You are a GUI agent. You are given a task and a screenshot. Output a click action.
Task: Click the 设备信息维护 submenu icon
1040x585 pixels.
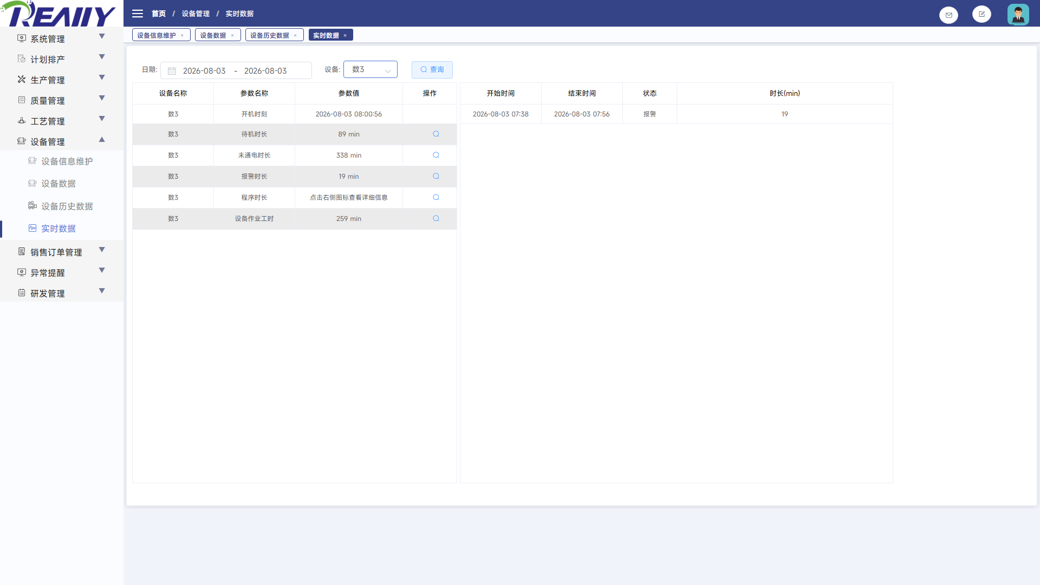[32, 161]
